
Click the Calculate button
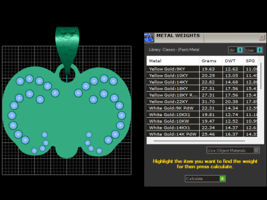pos(205,178)
